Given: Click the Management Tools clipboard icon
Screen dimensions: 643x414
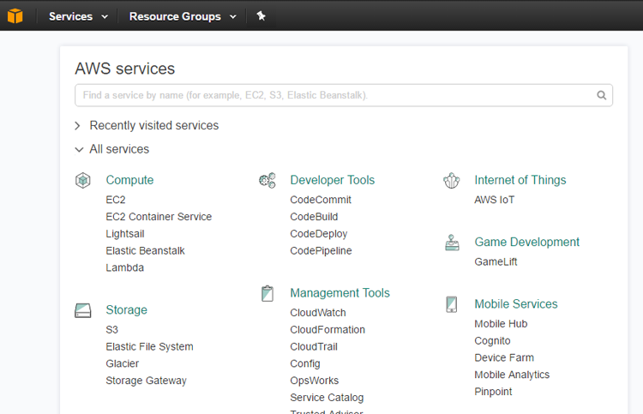Looking at the screenshot, I should tap(267, 293).
